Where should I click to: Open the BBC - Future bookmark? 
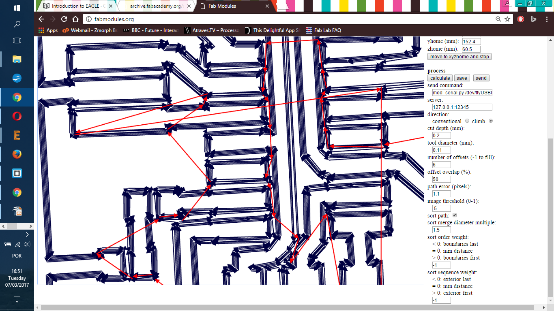[150, 30]
